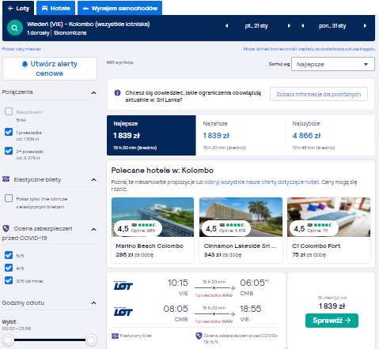Switch to the Loty tab
This screenshot has width=379, height=349.
coord(18,8)
